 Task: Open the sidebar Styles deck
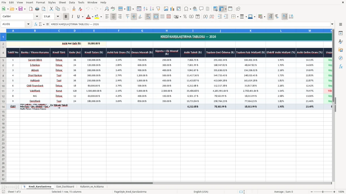pyautogui.click(x=341, y=42)
